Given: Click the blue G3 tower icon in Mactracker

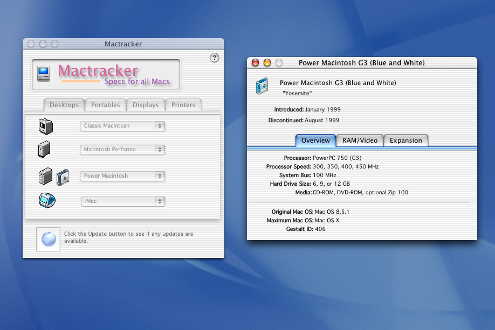Looking at the screenshot, I should [63, 177].
